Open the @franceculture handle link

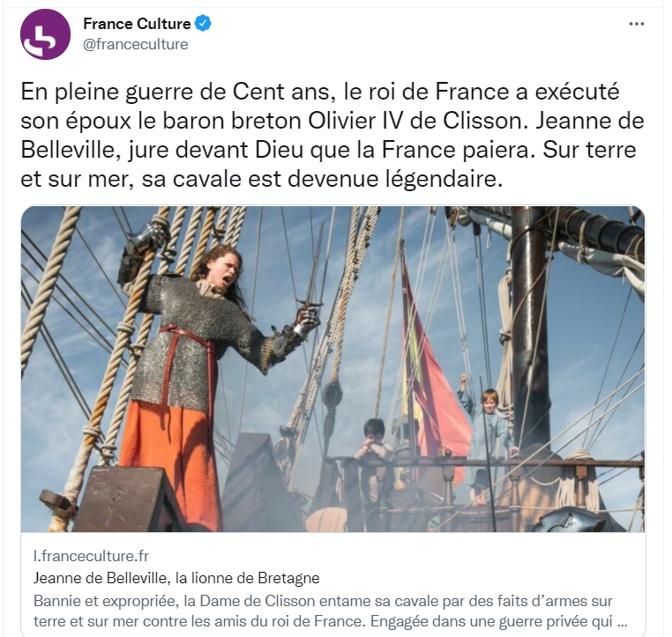(136, 44)
